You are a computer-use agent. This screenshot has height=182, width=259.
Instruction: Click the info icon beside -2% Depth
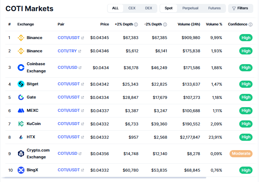click(x=165, y=24)
